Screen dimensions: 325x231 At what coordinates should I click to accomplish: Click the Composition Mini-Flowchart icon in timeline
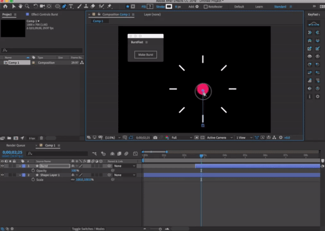[x=94, y=154]
